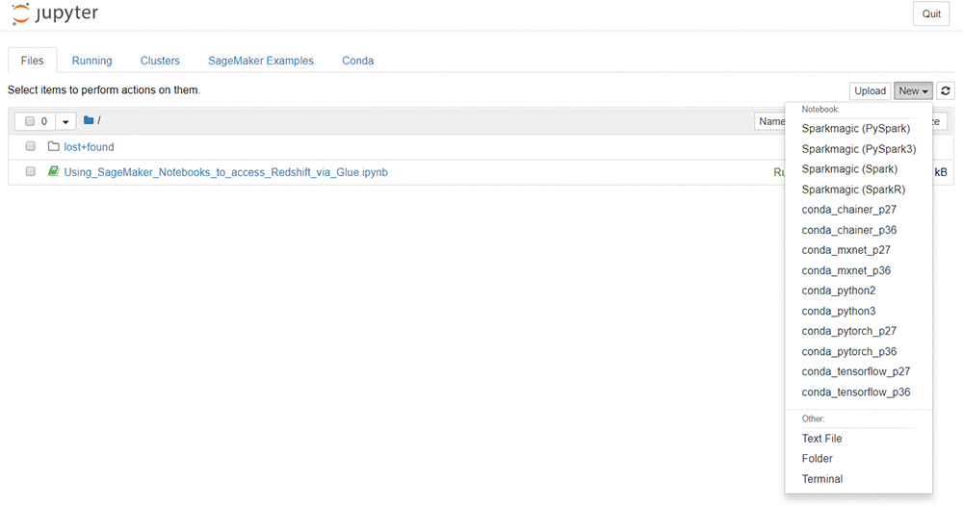Click the blue root folder icon
This screenshot has height=506, width=963.
pyautogui.click(x=89, y=120)
